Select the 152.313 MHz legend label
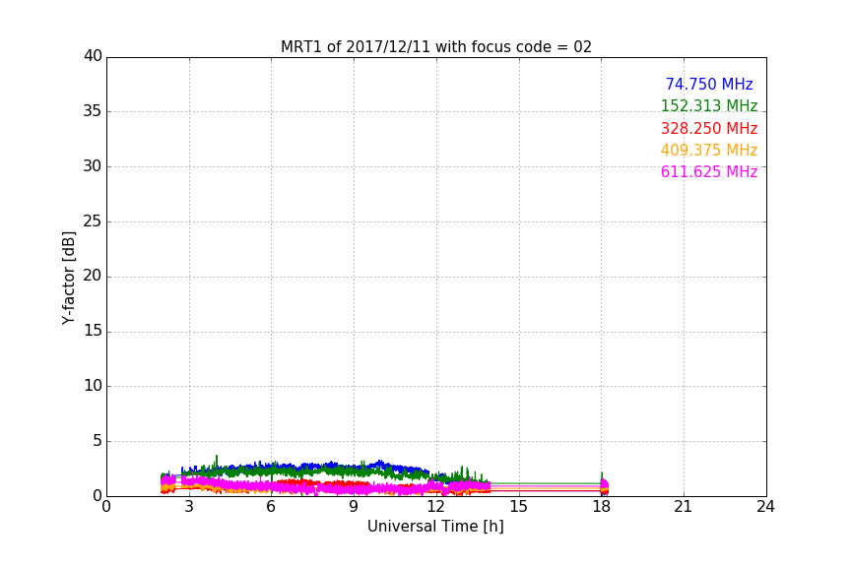 (x=709, y=106)
